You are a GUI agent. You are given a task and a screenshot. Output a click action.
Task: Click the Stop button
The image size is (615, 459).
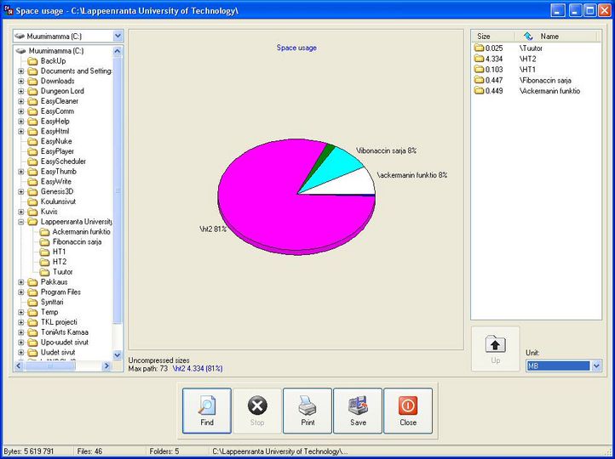257,411
